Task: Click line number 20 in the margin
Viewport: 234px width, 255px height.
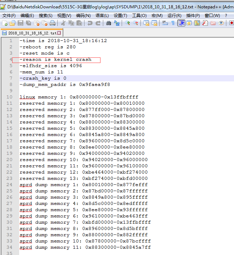Action: coord(9,160)
